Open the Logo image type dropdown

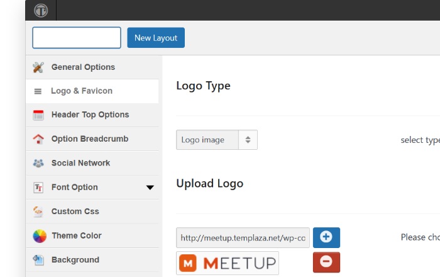217,140
